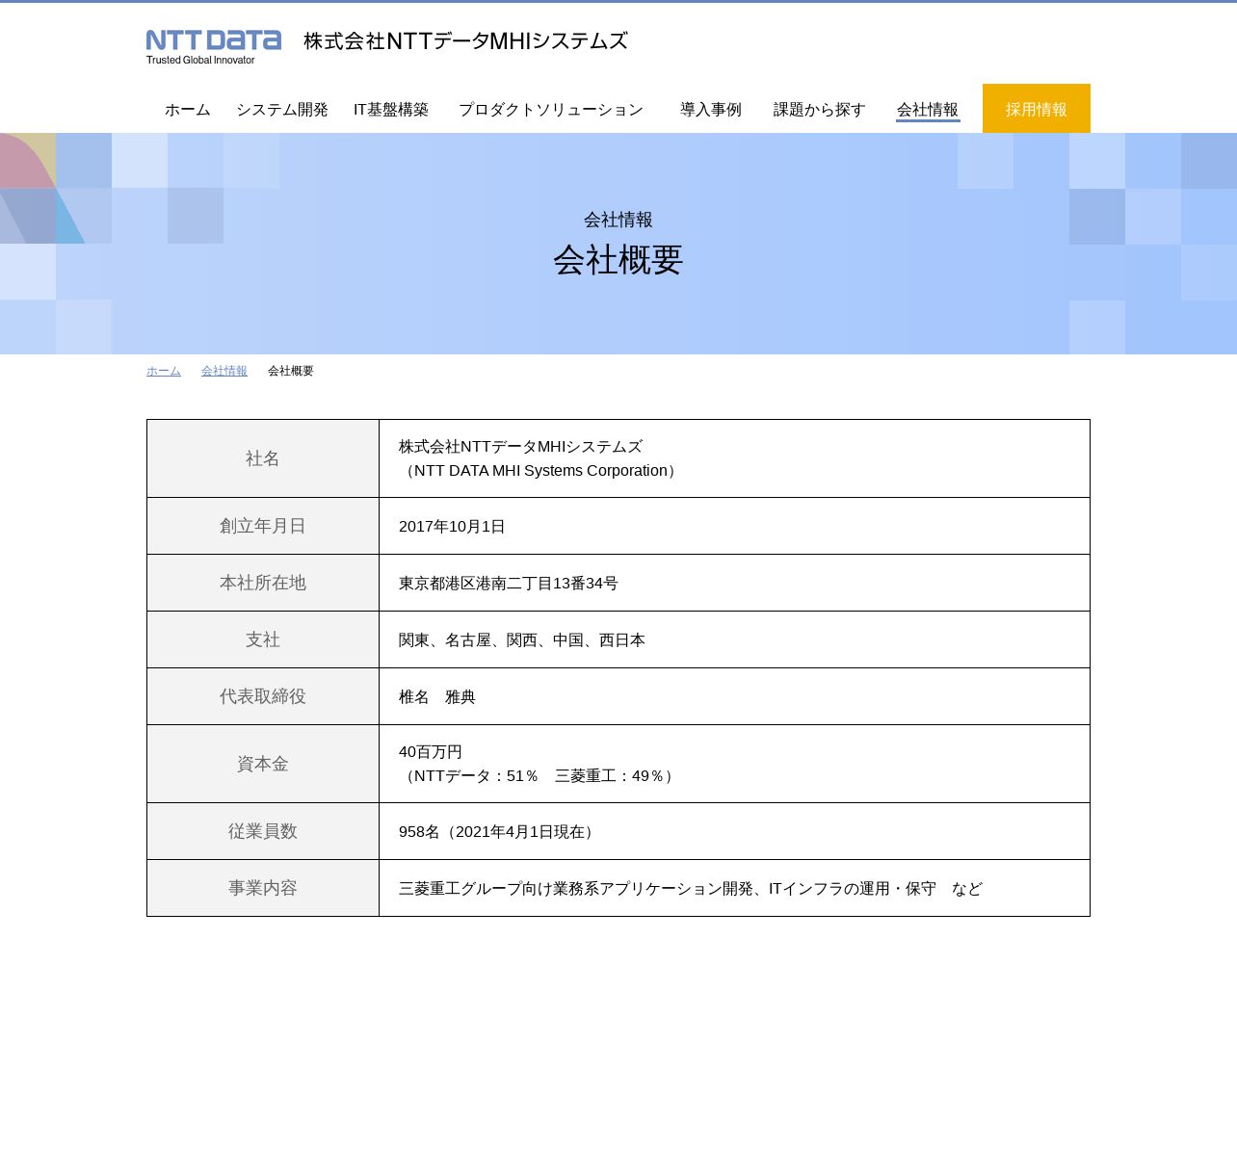The height and width of the screenshot is (1173, 1237).
Task: Open the プロダクトソリューション menu
Action: [x=551, y=110]
